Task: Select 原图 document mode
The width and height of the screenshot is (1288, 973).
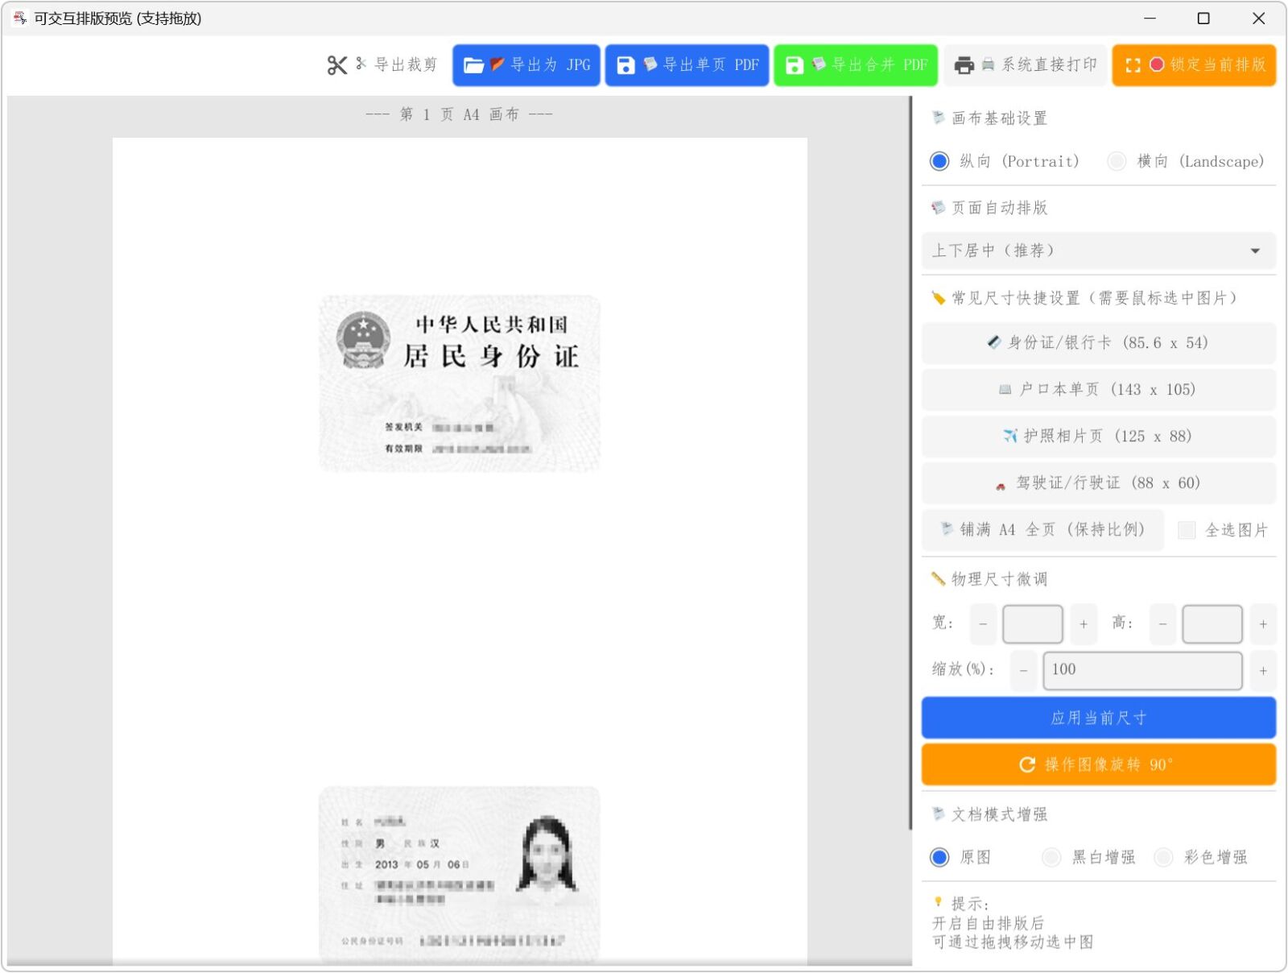Action: (x=939, y=858)
